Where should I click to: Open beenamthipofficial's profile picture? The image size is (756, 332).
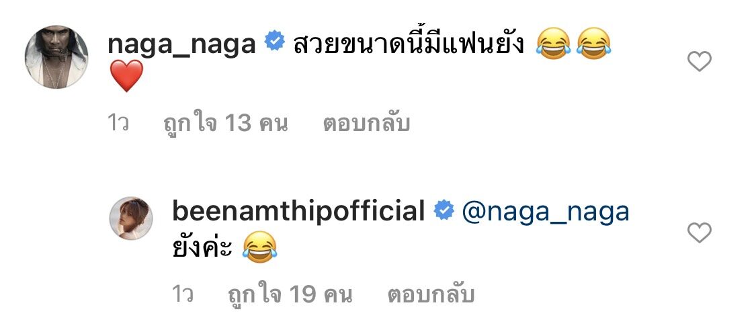coord(131,218)
